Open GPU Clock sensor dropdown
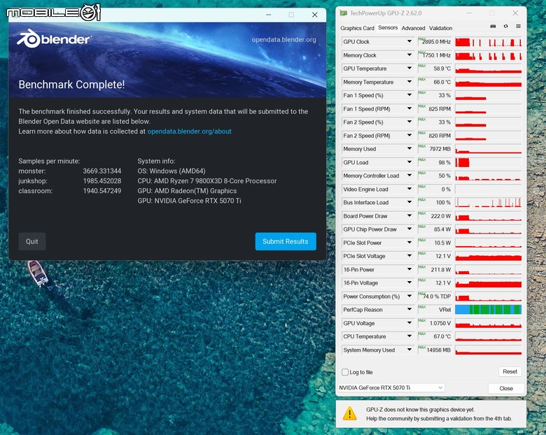The width and height of the screenshot is (546, 435). tap(409, 41)
